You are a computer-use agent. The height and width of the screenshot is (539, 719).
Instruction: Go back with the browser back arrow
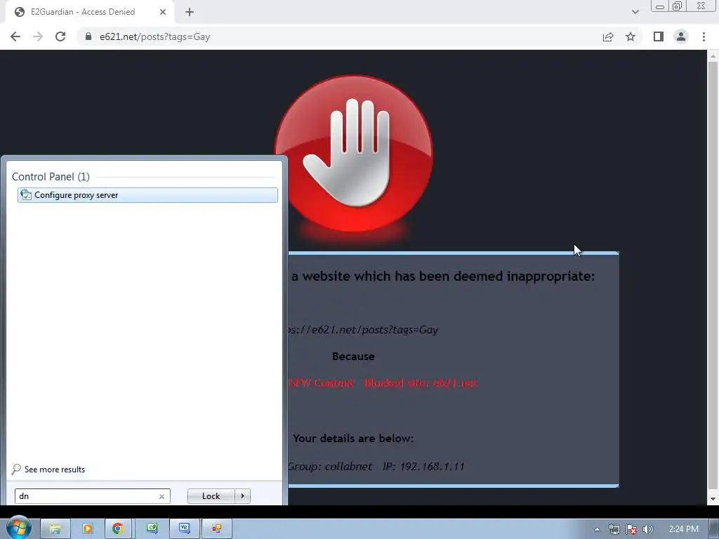(15, 36)
